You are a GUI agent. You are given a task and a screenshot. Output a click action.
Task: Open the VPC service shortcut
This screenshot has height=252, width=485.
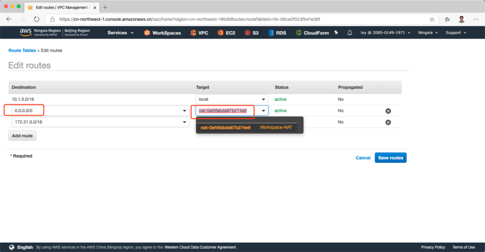[x=199, y=33]
